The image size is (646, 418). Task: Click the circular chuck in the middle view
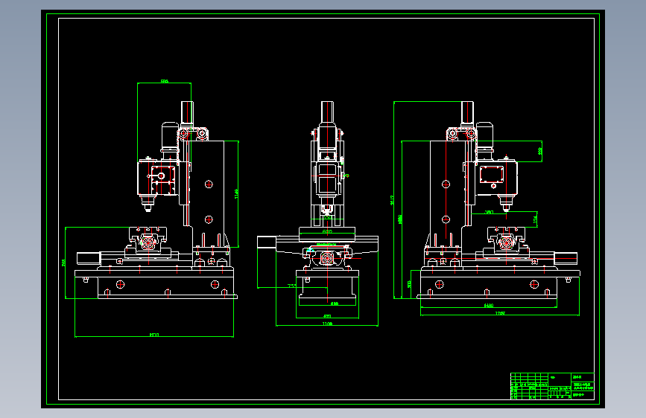tap(327, 258)
